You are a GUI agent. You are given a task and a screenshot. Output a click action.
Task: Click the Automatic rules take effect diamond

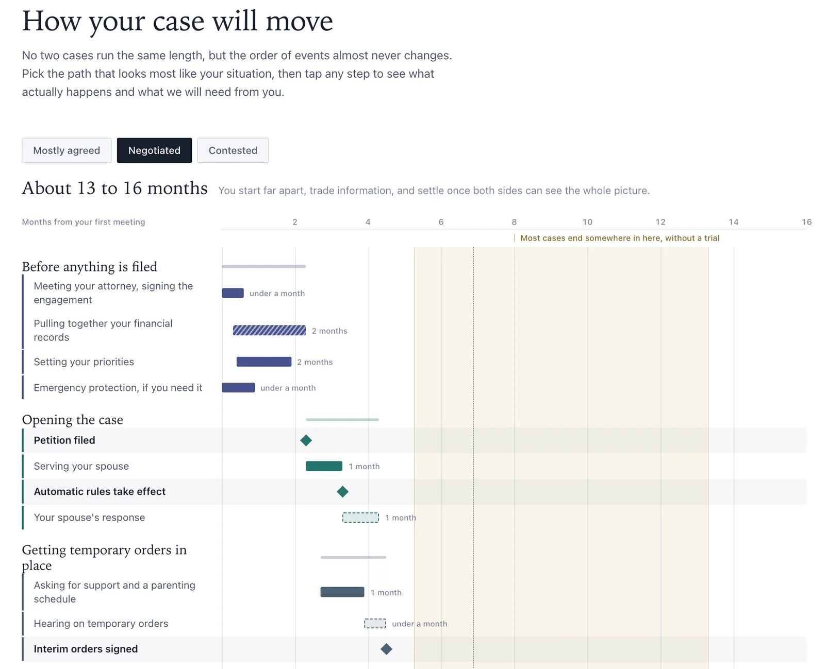[x=342, y=492]
